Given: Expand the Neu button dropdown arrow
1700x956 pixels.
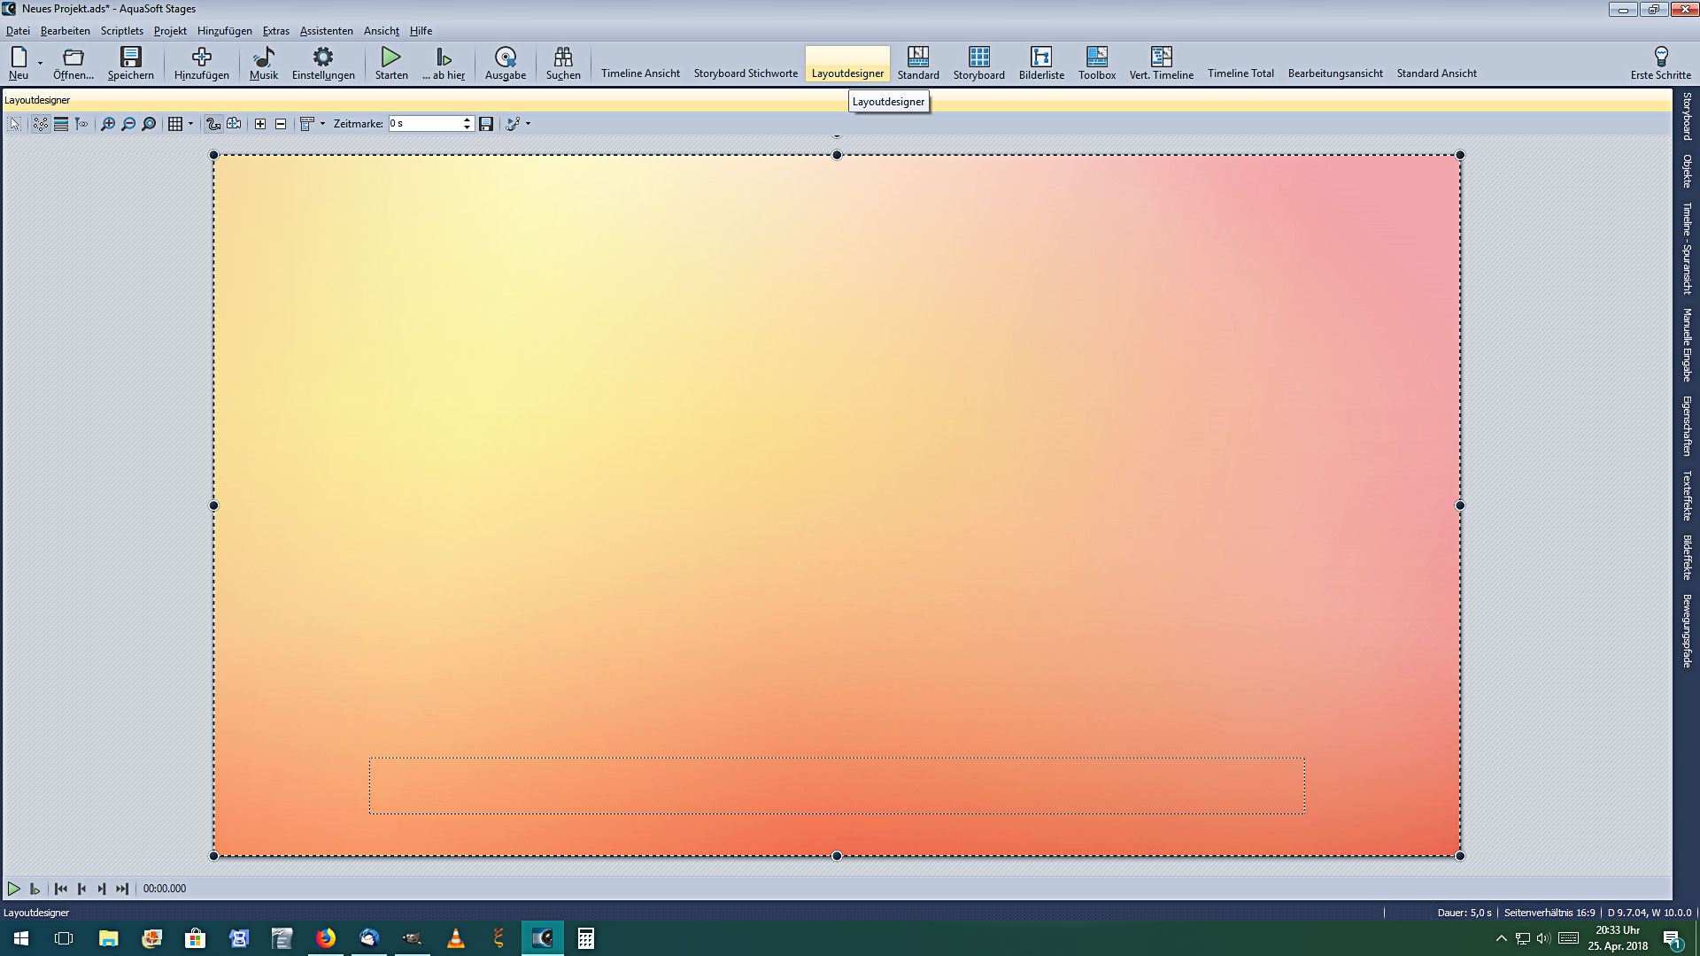Looking at the screenshot, I should pos(40,63).
